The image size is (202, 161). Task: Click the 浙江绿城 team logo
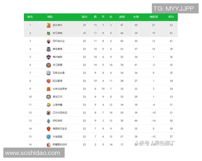click(x=48, y=33)
